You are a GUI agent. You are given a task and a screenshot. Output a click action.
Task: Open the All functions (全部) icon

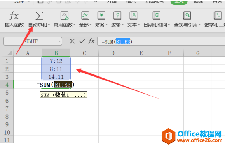(x=85, y=16)
